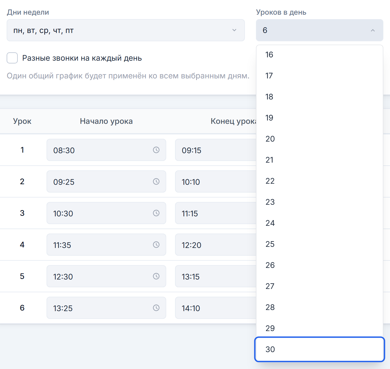Click the "Начало урока" column header

tap(106, 121)
